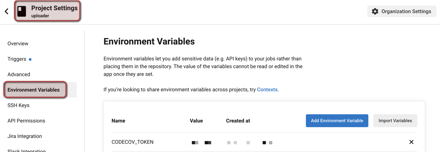Image resolution: width=440 pixels, height=152 pixels.
Task: Click the back arrow chevron
Action: (x=6, y=11)
